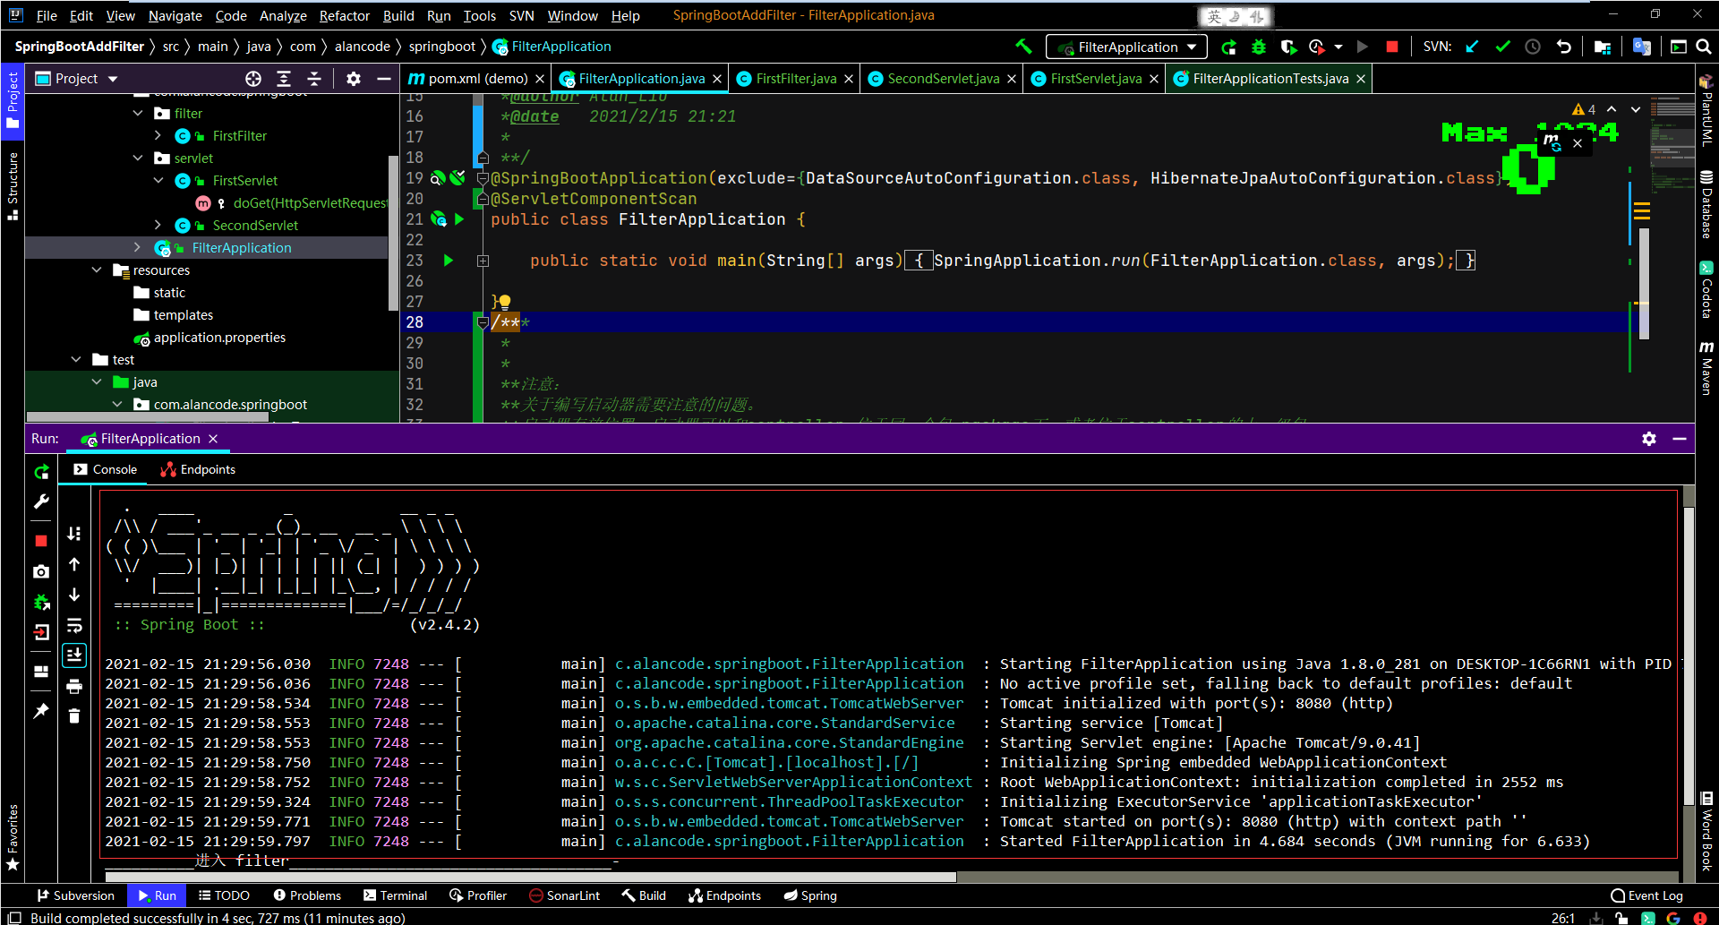Open the Search Everywhere magnifier

(1704, 47)
